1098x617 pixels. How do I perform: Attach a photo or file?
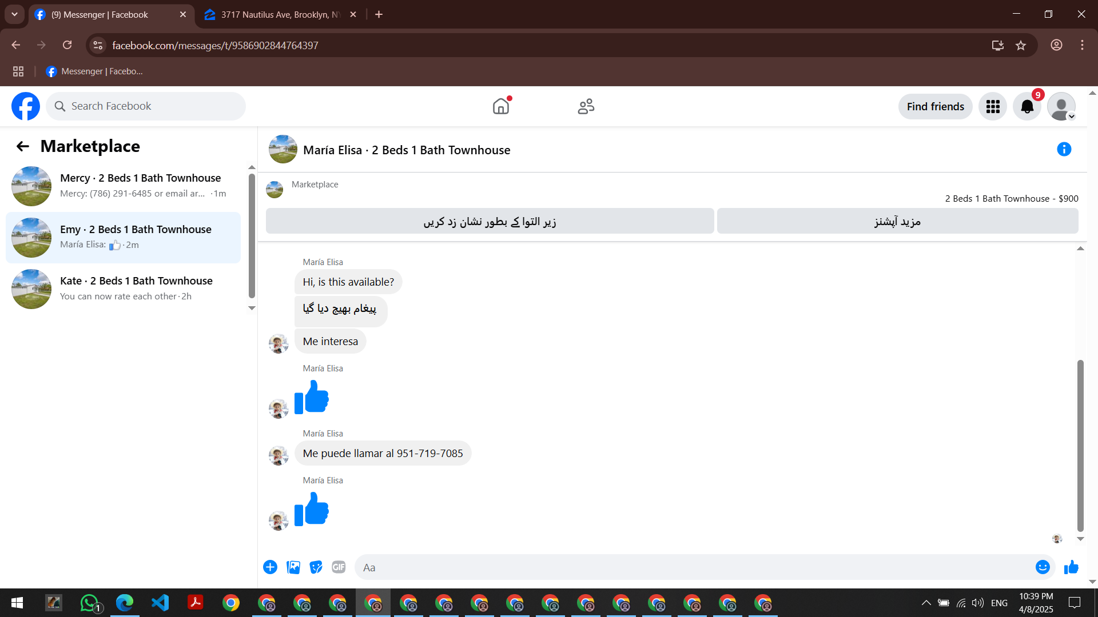(293, 567)
